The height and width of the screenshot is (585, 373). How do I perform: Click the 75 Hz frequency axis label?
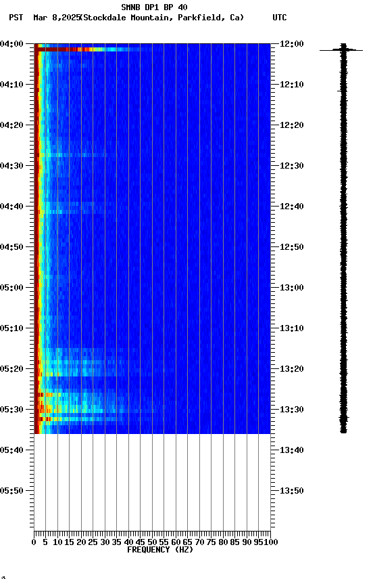(211, 542)
